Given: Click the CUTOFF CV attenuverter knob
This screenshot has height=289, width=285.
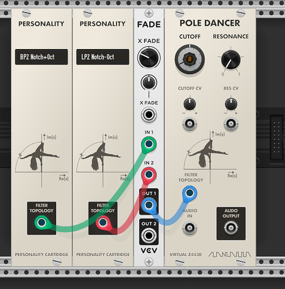Looking at the screenshot, I should click(190, 104).
